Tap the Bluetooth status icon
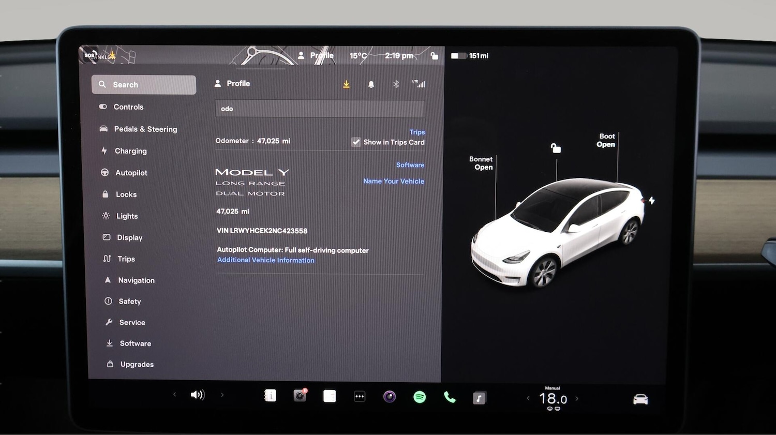The image size is (776, 435). click(396, 83)
